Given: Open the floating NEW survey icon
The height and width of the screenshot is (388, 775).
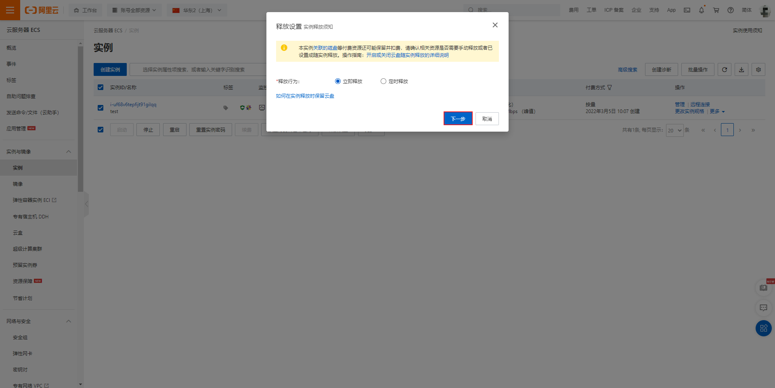Looking at the screenshot, I should 763,288.
